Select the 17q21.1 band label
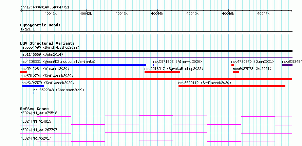The width and height of the screenshot is (302, 146). [x=27, y=29]
